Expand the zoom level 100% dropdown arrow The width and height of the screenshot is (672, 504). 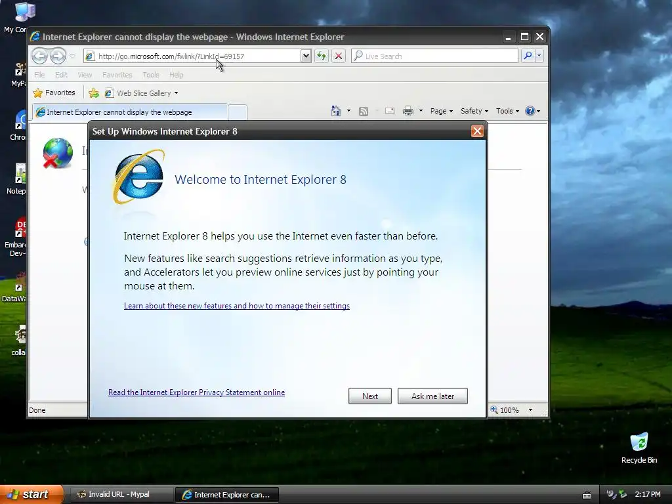[530, 410]
